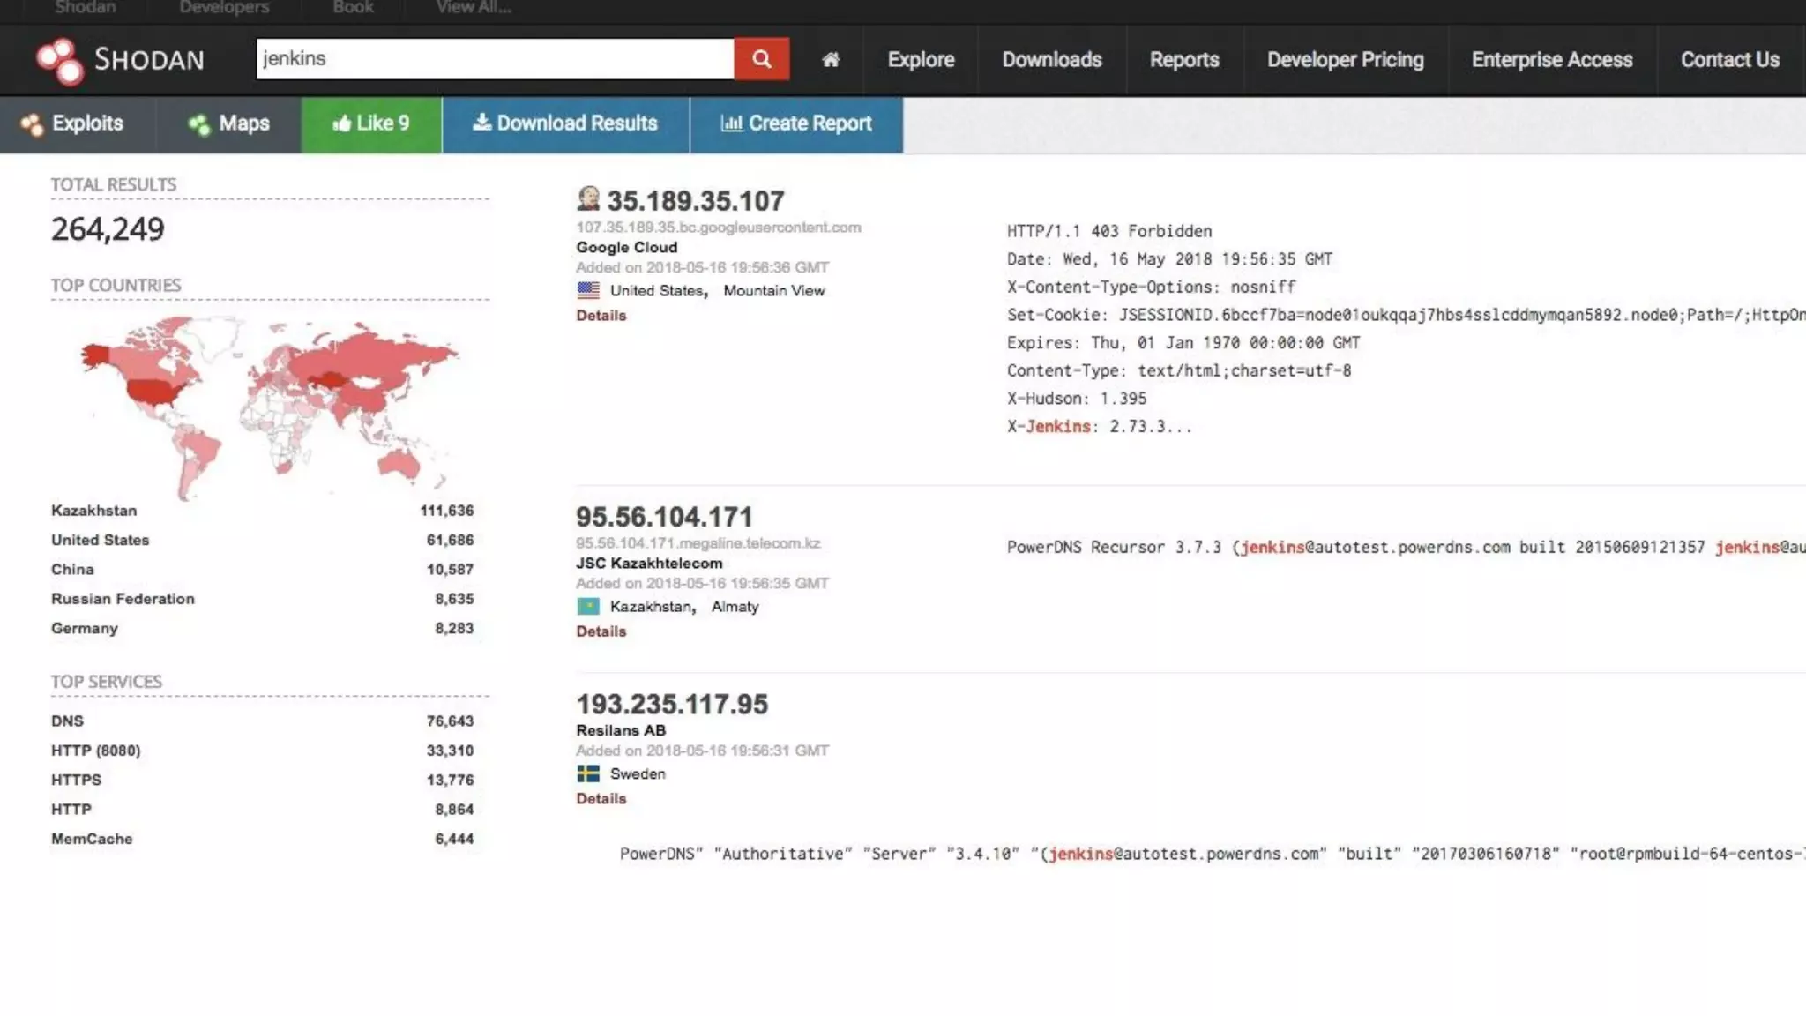The height and width of the screenshot is (1016, 1806).
Task: Click the Jenkins avatar icon beside 35.189.35.107
Action: coord(588,199)
